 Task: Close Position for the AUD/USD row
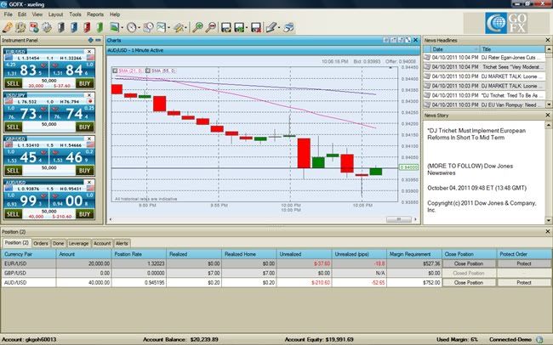464,281
